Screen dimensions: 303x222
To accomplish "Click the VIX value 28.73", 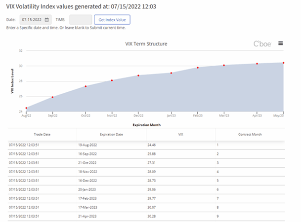I will click(151, 181).
